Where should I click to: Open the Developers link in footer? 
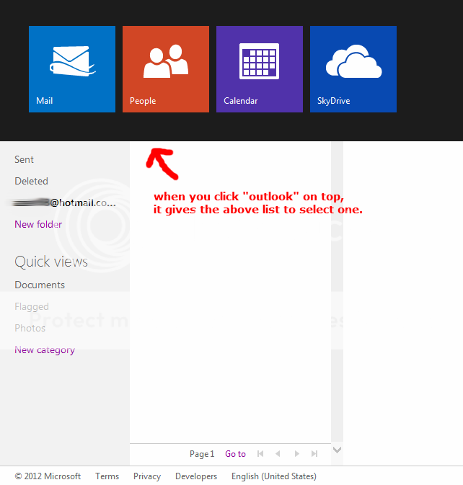(196, 476)
